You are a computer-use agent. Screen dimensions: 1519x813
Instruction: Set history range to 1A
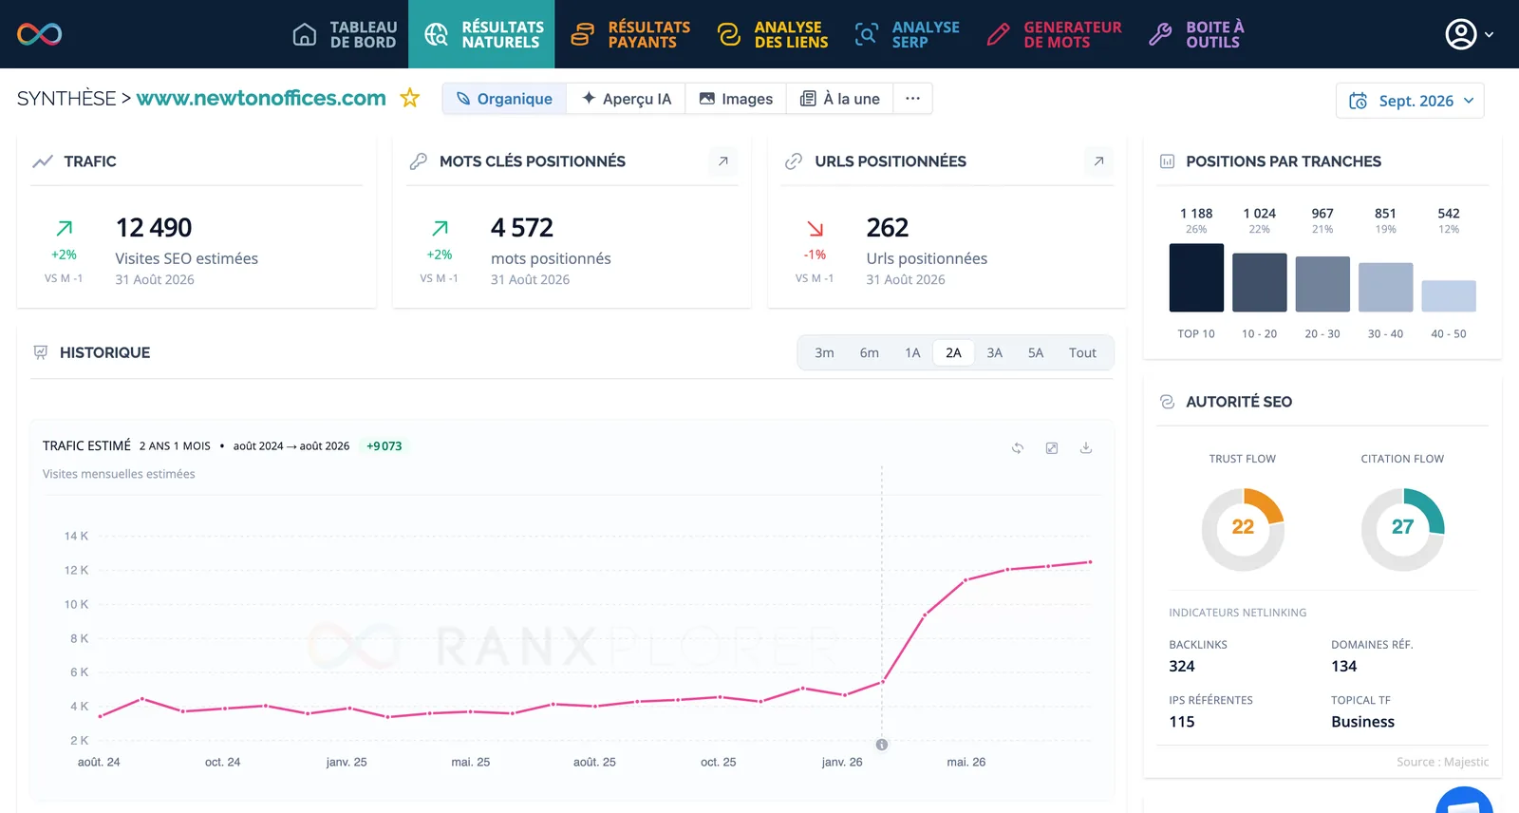[912, 352]
